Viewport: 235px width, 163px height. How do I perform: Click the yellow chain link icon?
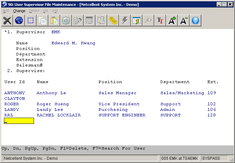[113, 21]
